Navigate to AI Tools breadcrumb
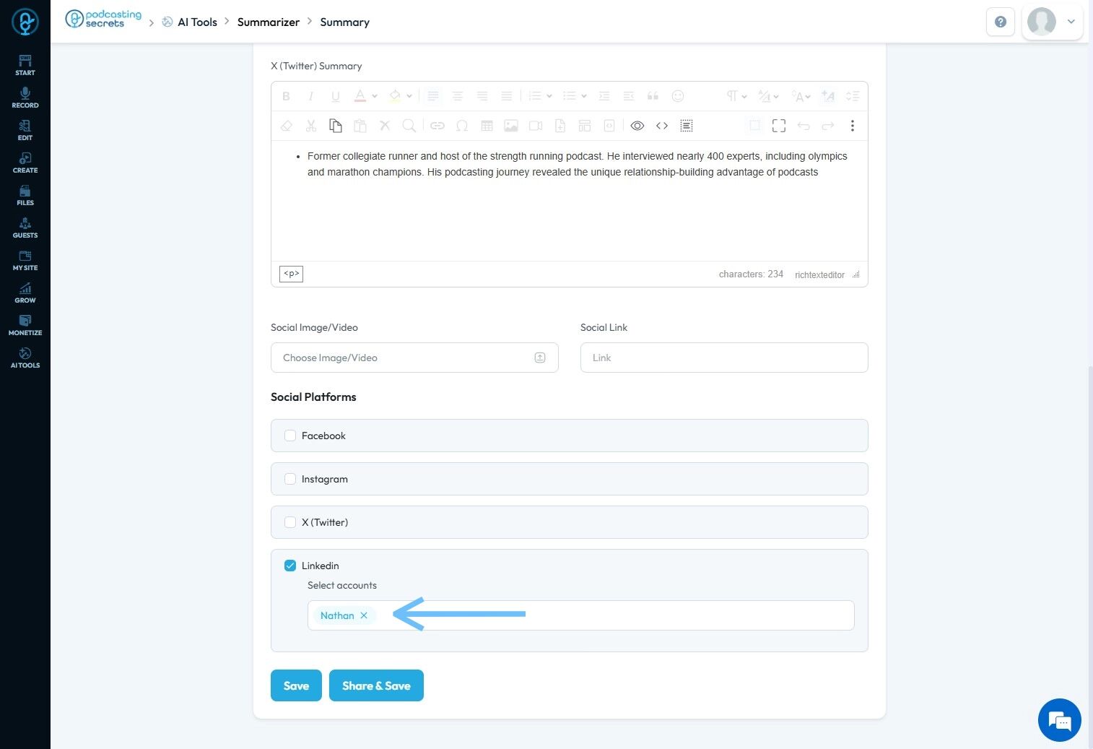The height and width of the screenshot is (749, 1093). pos(196,22)
